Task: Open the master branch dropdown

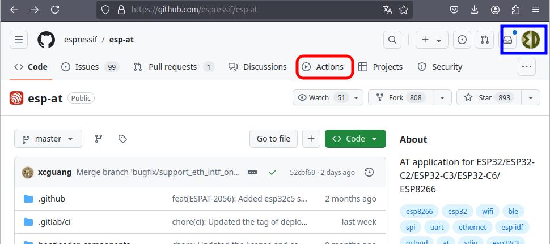Action: point(48,139)
